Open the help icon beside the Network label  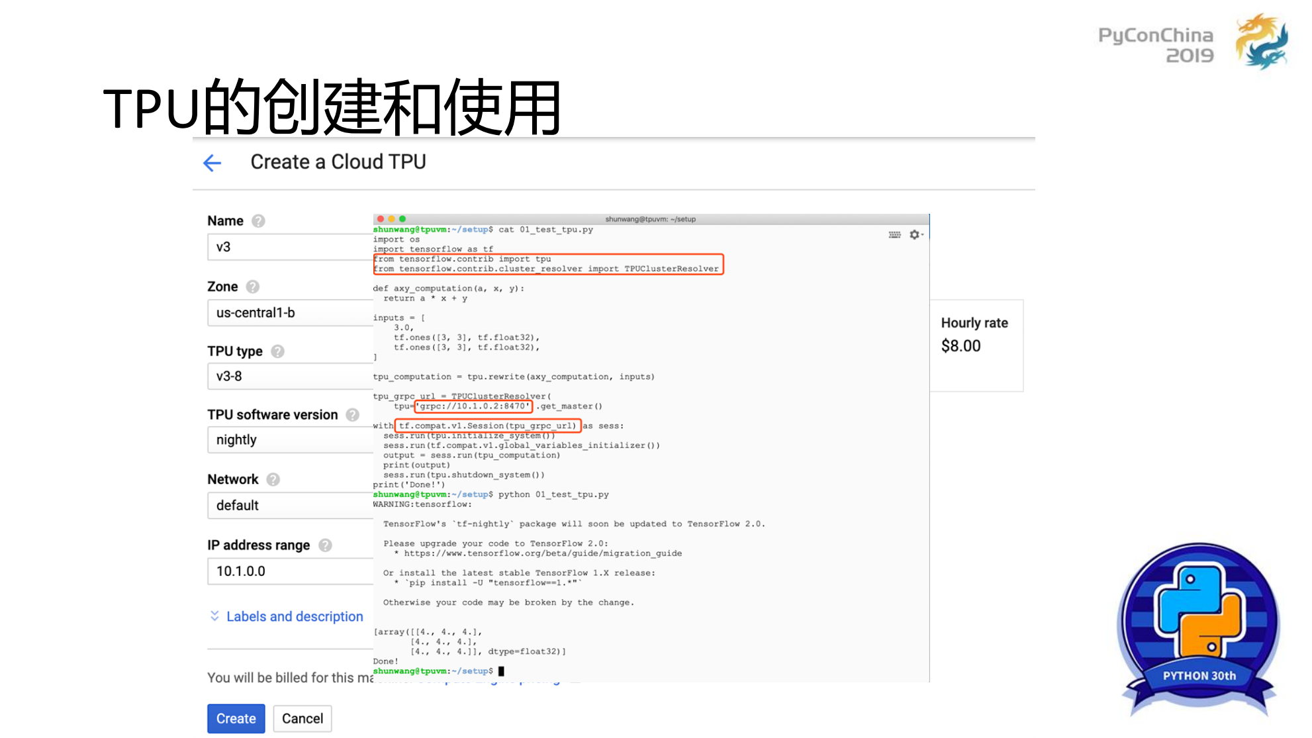(272, 479)
